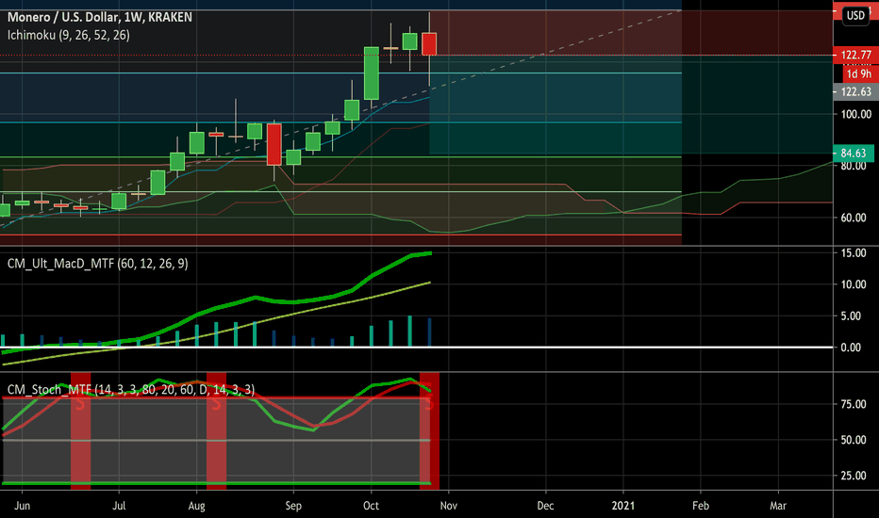This screenshot has height=518, width=879.
Task: Click the August red S stochastic signal
Action: coord(216,403)
